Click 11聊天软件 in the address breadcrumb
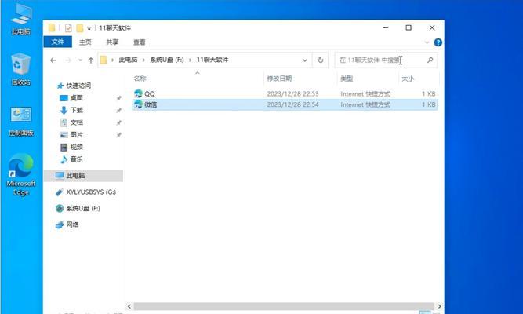Screen dimensions: 523x314 pos(212,60)
